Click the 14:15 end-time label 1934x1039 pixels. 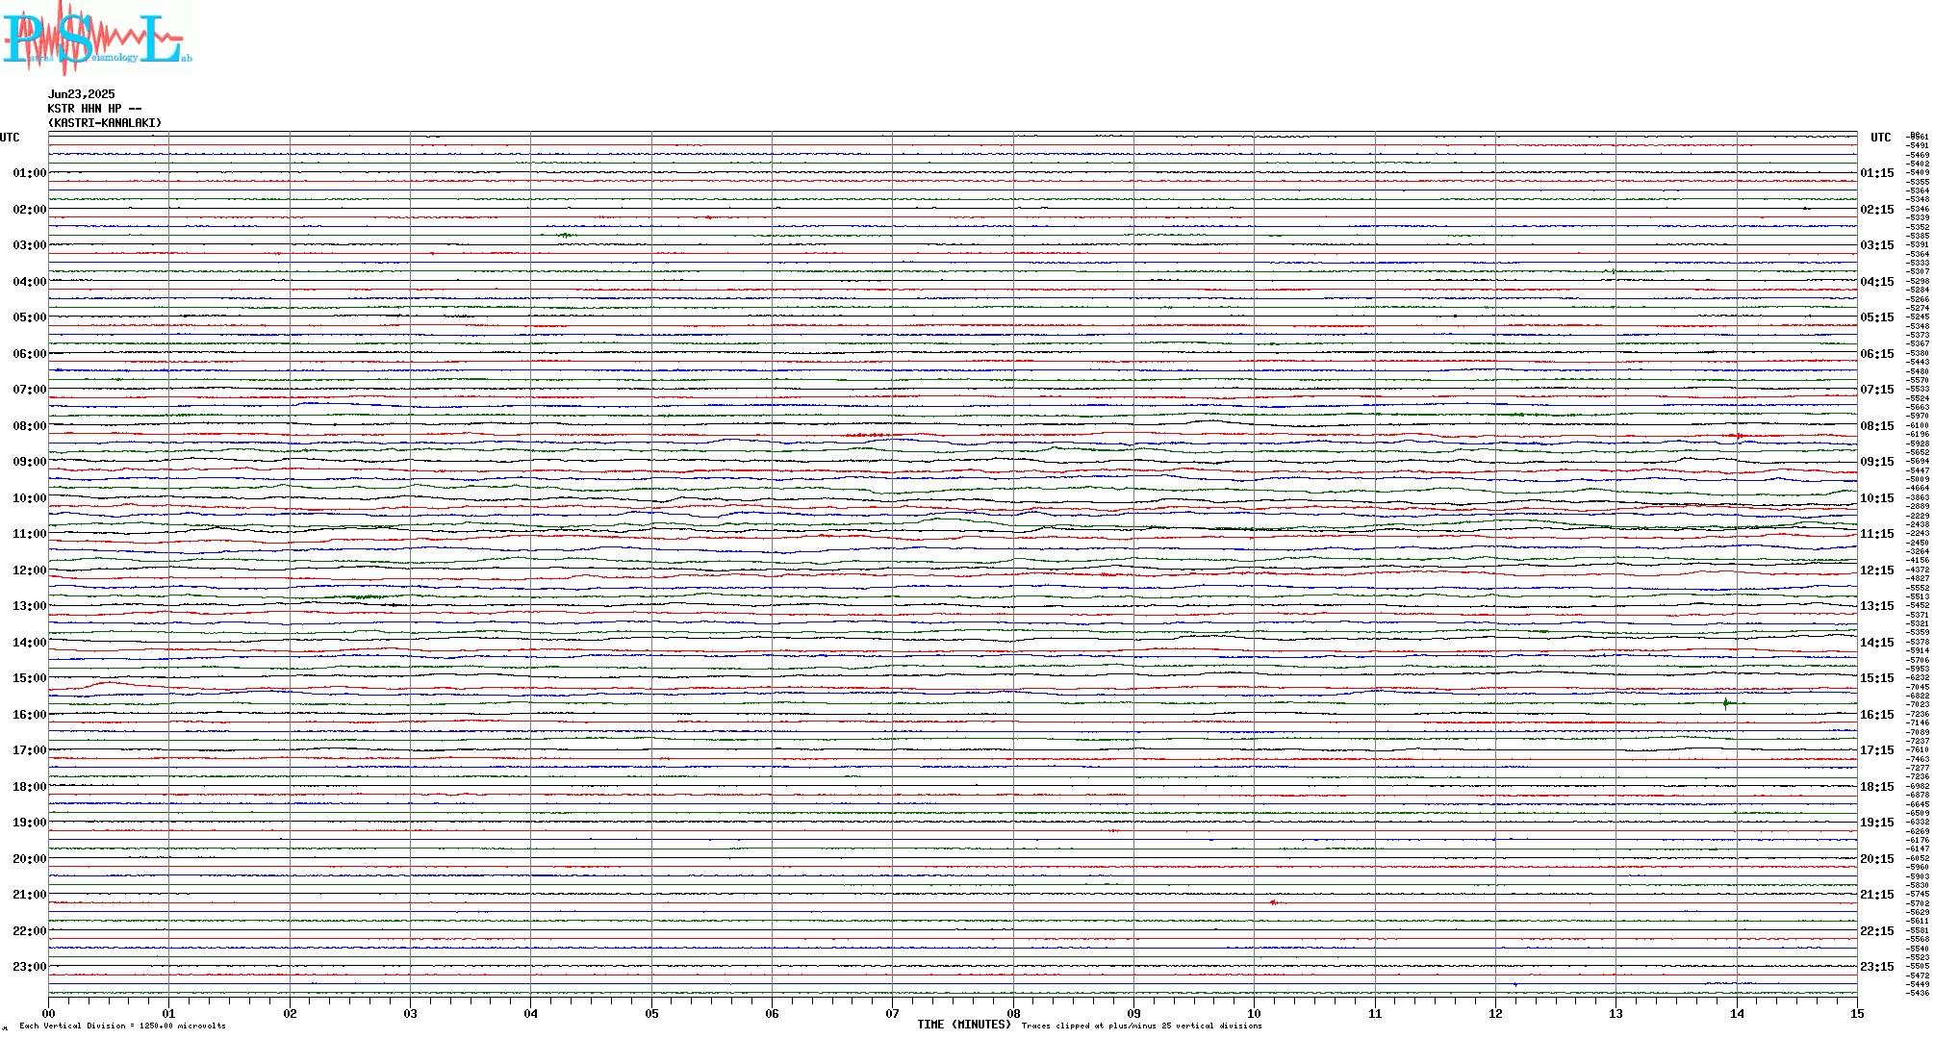(x=1877, y=643)
